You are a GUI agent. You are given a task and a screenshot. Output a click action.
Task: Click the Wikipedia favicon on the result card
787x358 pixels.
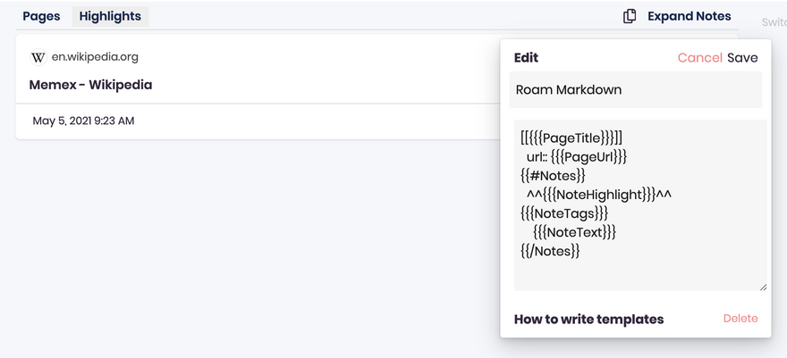pos(38,57)
